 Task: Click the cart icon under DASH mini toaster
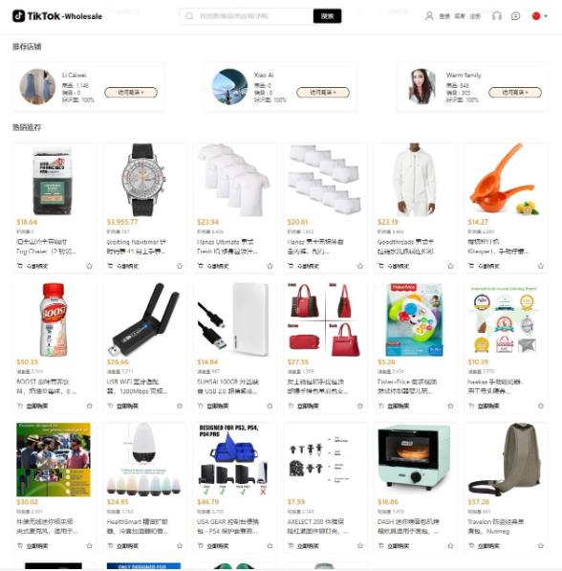point(380,545)
